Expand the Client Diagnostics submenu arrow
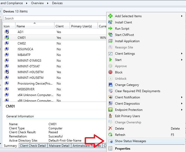 [x=182, y=103]
